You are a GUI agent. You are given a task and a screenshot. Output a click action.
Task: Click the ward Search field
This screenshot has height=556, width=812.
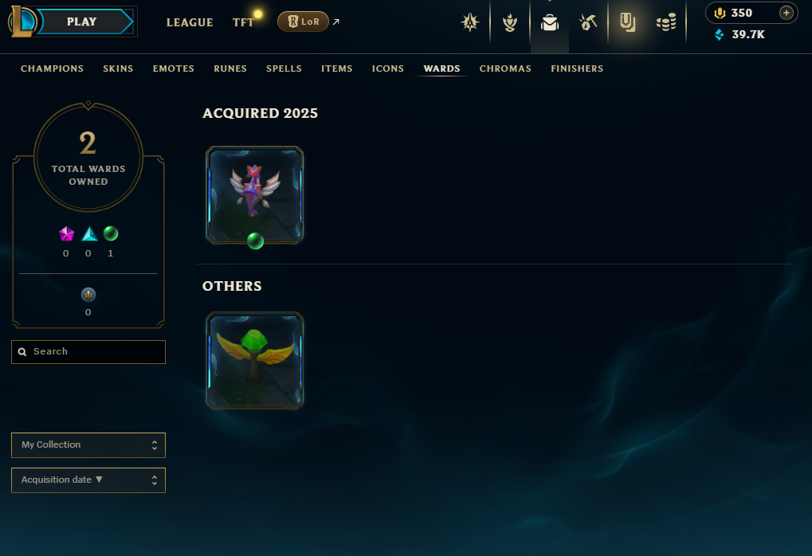coord(88,352)
